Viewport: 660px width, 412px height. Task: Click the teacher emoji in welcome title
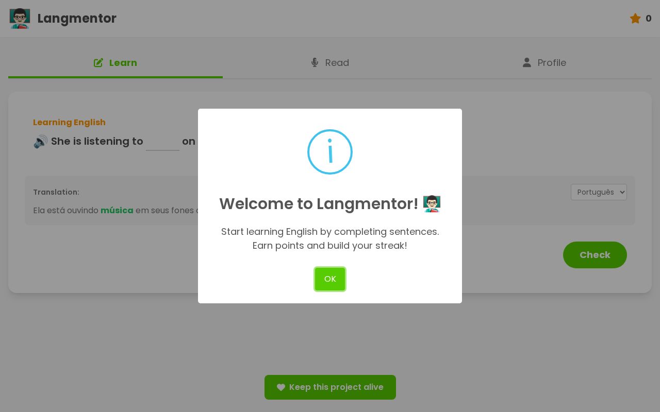pos(432,204)
